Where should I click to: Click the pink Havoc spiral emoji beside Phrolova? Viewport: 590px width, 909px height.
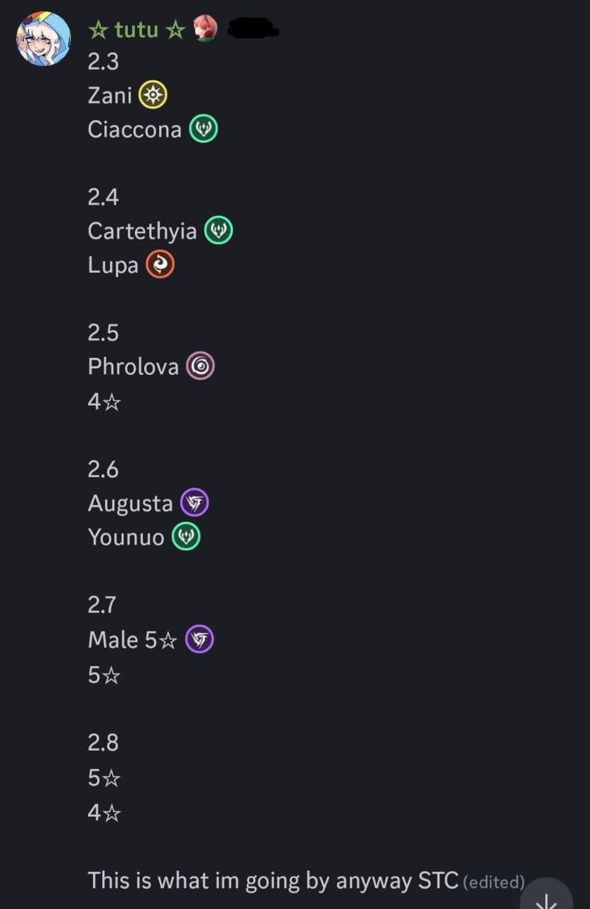point(200,366)
